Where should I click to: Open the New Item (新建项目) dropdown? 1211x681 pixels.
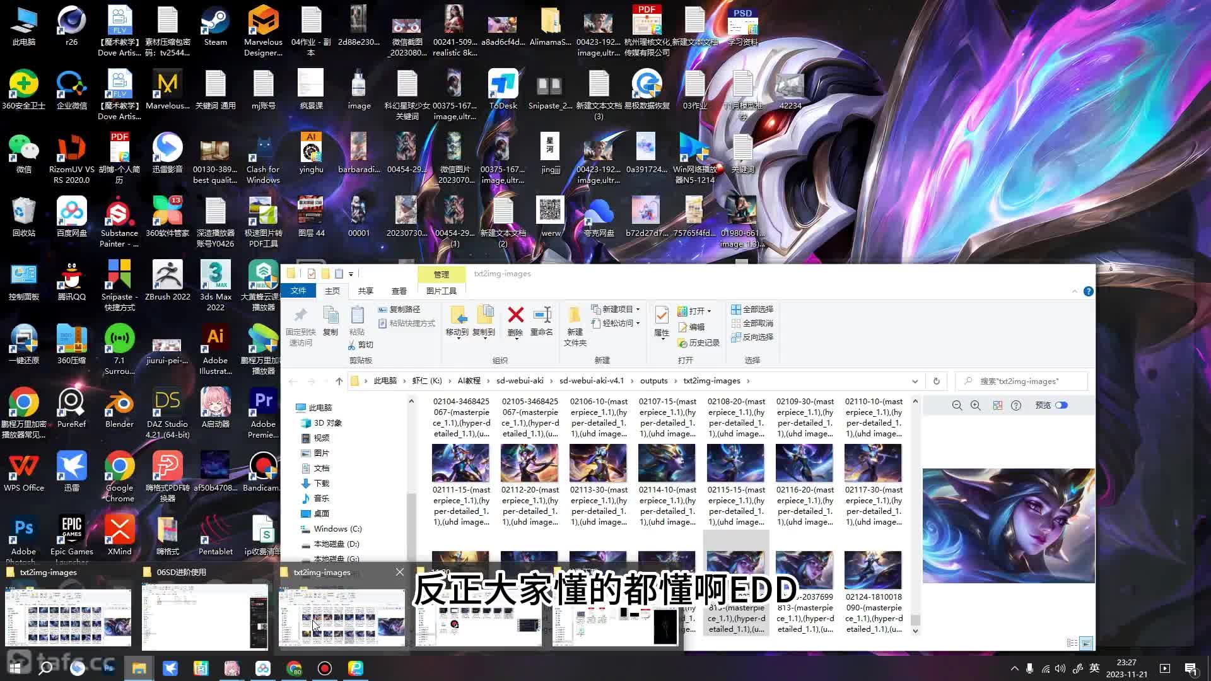(x=616, y=310)
